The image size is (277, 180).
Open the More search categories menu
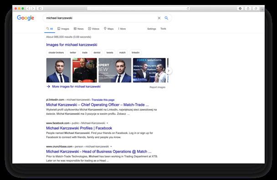point(122,29)
